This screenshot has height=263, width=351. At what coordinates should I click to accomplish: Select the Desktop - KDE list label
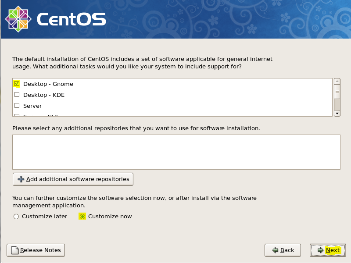tap(44, 95)
